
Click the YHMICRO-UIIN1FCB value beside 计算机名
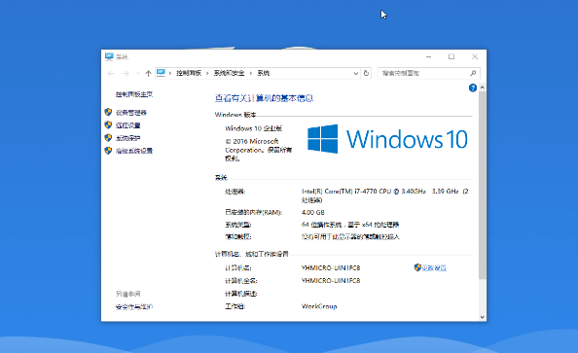(x=331, y=267)
